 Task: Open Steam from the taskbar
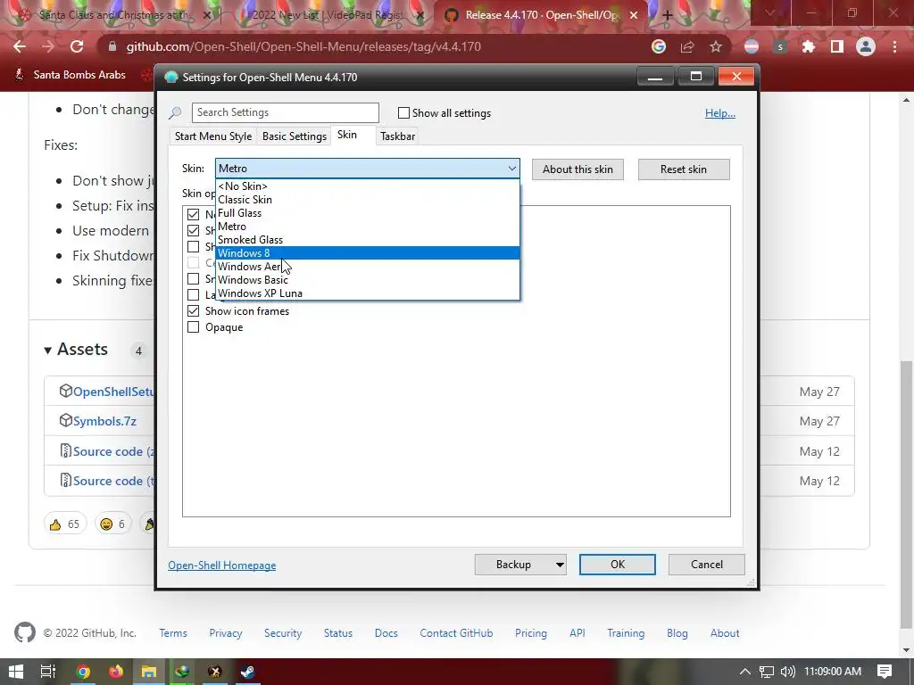247,672
